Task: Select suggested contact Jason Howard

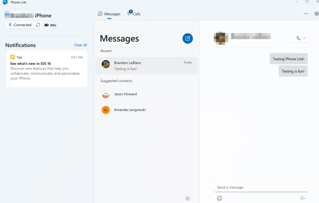Action: (x=147, y=94)
